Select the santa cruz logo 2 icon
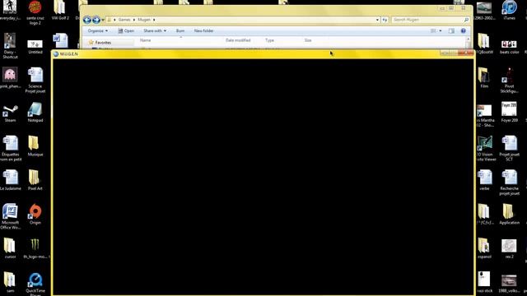The height and width of the screenshot is (296, 527). [35, 13]
